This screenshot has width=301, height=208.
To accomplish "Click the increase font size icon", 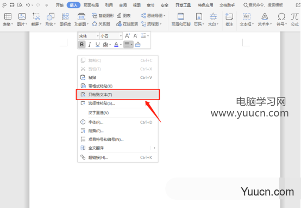I will click(127, 36).
